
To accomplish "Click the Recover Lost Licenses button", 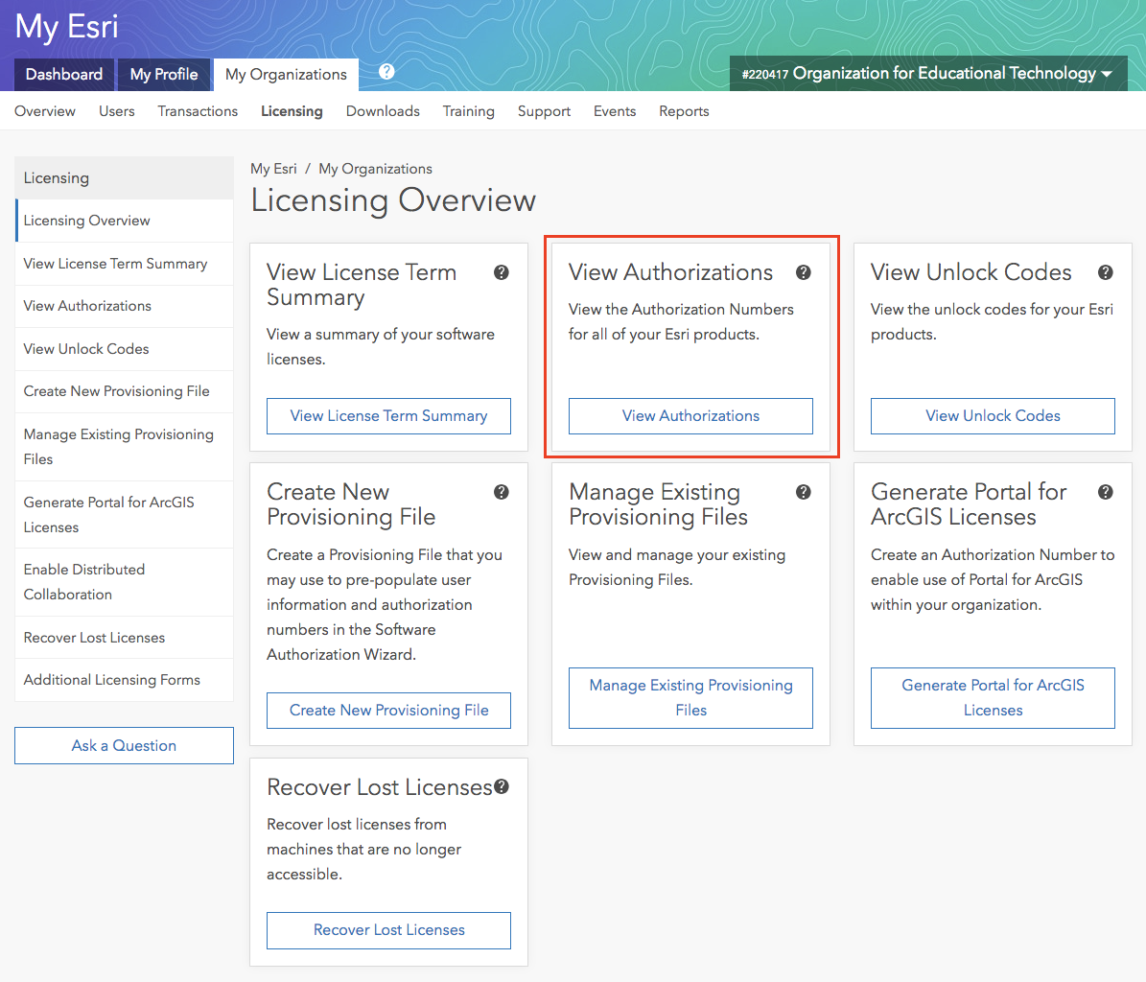I will (x=388, y=930).
